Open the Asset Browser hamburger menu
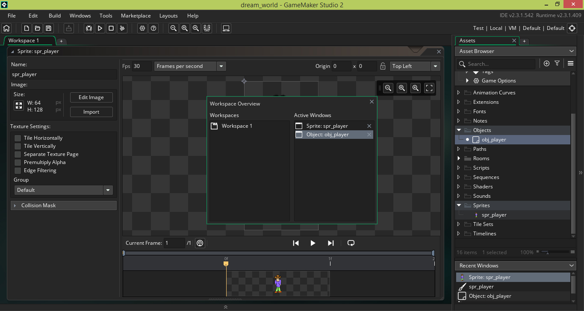This screenshot has height=311, width=584. click(570, 63)
